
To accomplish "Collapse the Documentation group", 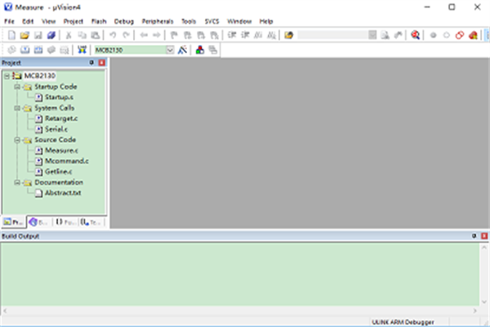I will [17, 182].
